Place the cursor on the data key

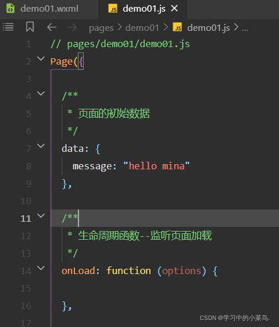73,149
